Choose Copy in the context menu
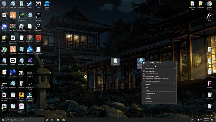The height and width of the screenshot is (122, 216). coord(159,90)
